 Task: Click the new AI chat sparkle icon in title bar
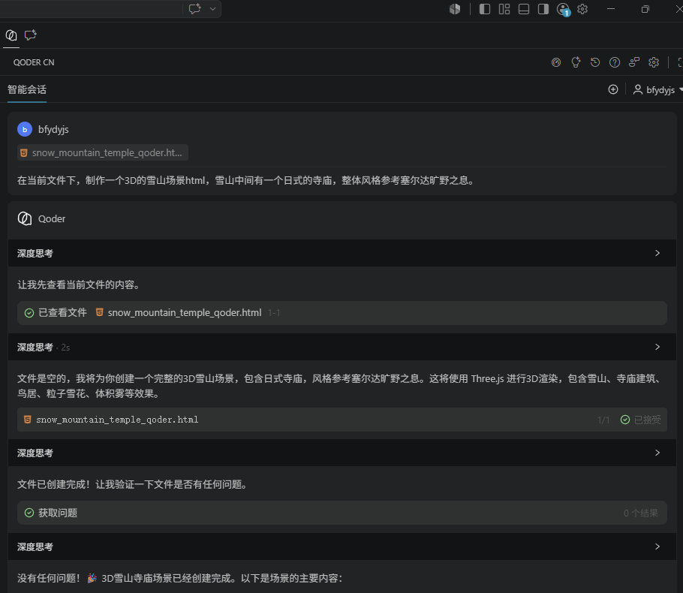pos(194,9)
